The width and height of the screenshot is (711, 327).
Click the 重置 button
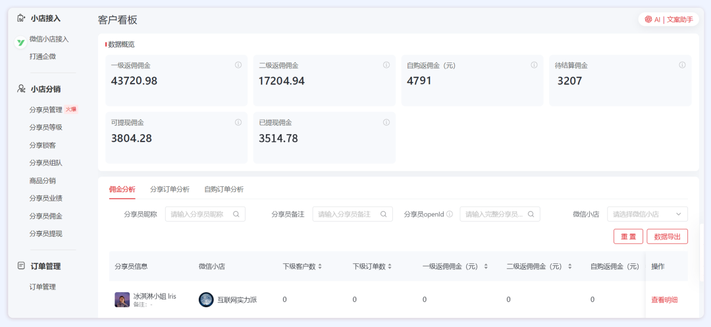[x=628, y=236]
